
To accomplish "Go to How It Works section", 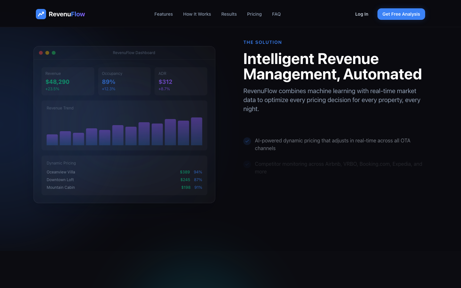I will coord(197,14).
